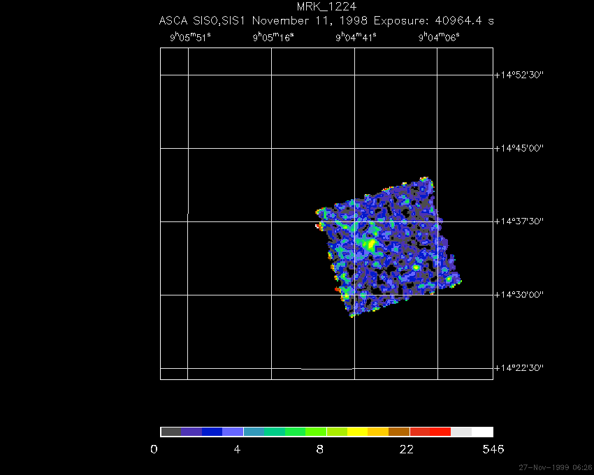Select the ASCA SIS0,SIS1 exposure subtitle line
This screenshot has width=594, height=475.
(326, 20)
